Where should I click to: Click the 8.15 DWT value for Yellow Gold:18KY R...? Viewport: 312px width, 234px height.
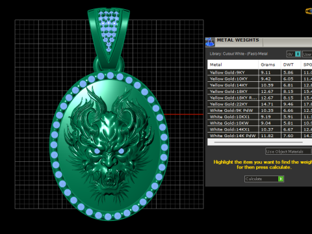289,97
